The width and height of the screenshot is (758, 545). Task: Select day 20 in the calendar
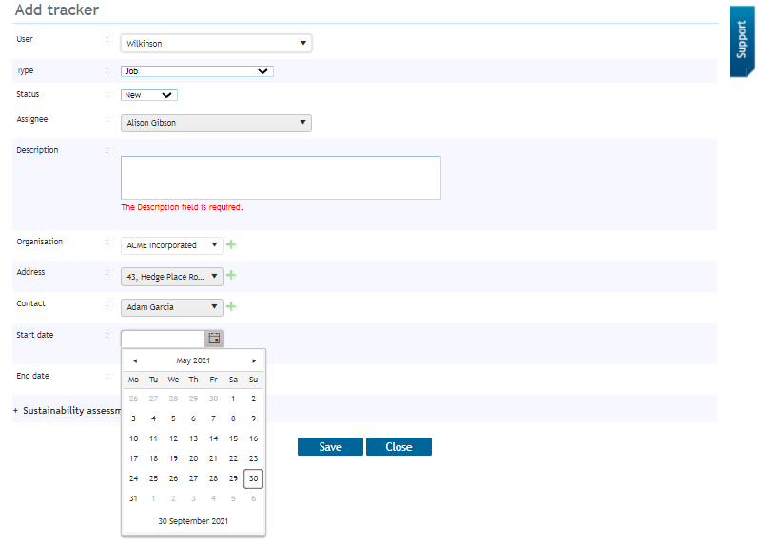click(x=193, y=458)
